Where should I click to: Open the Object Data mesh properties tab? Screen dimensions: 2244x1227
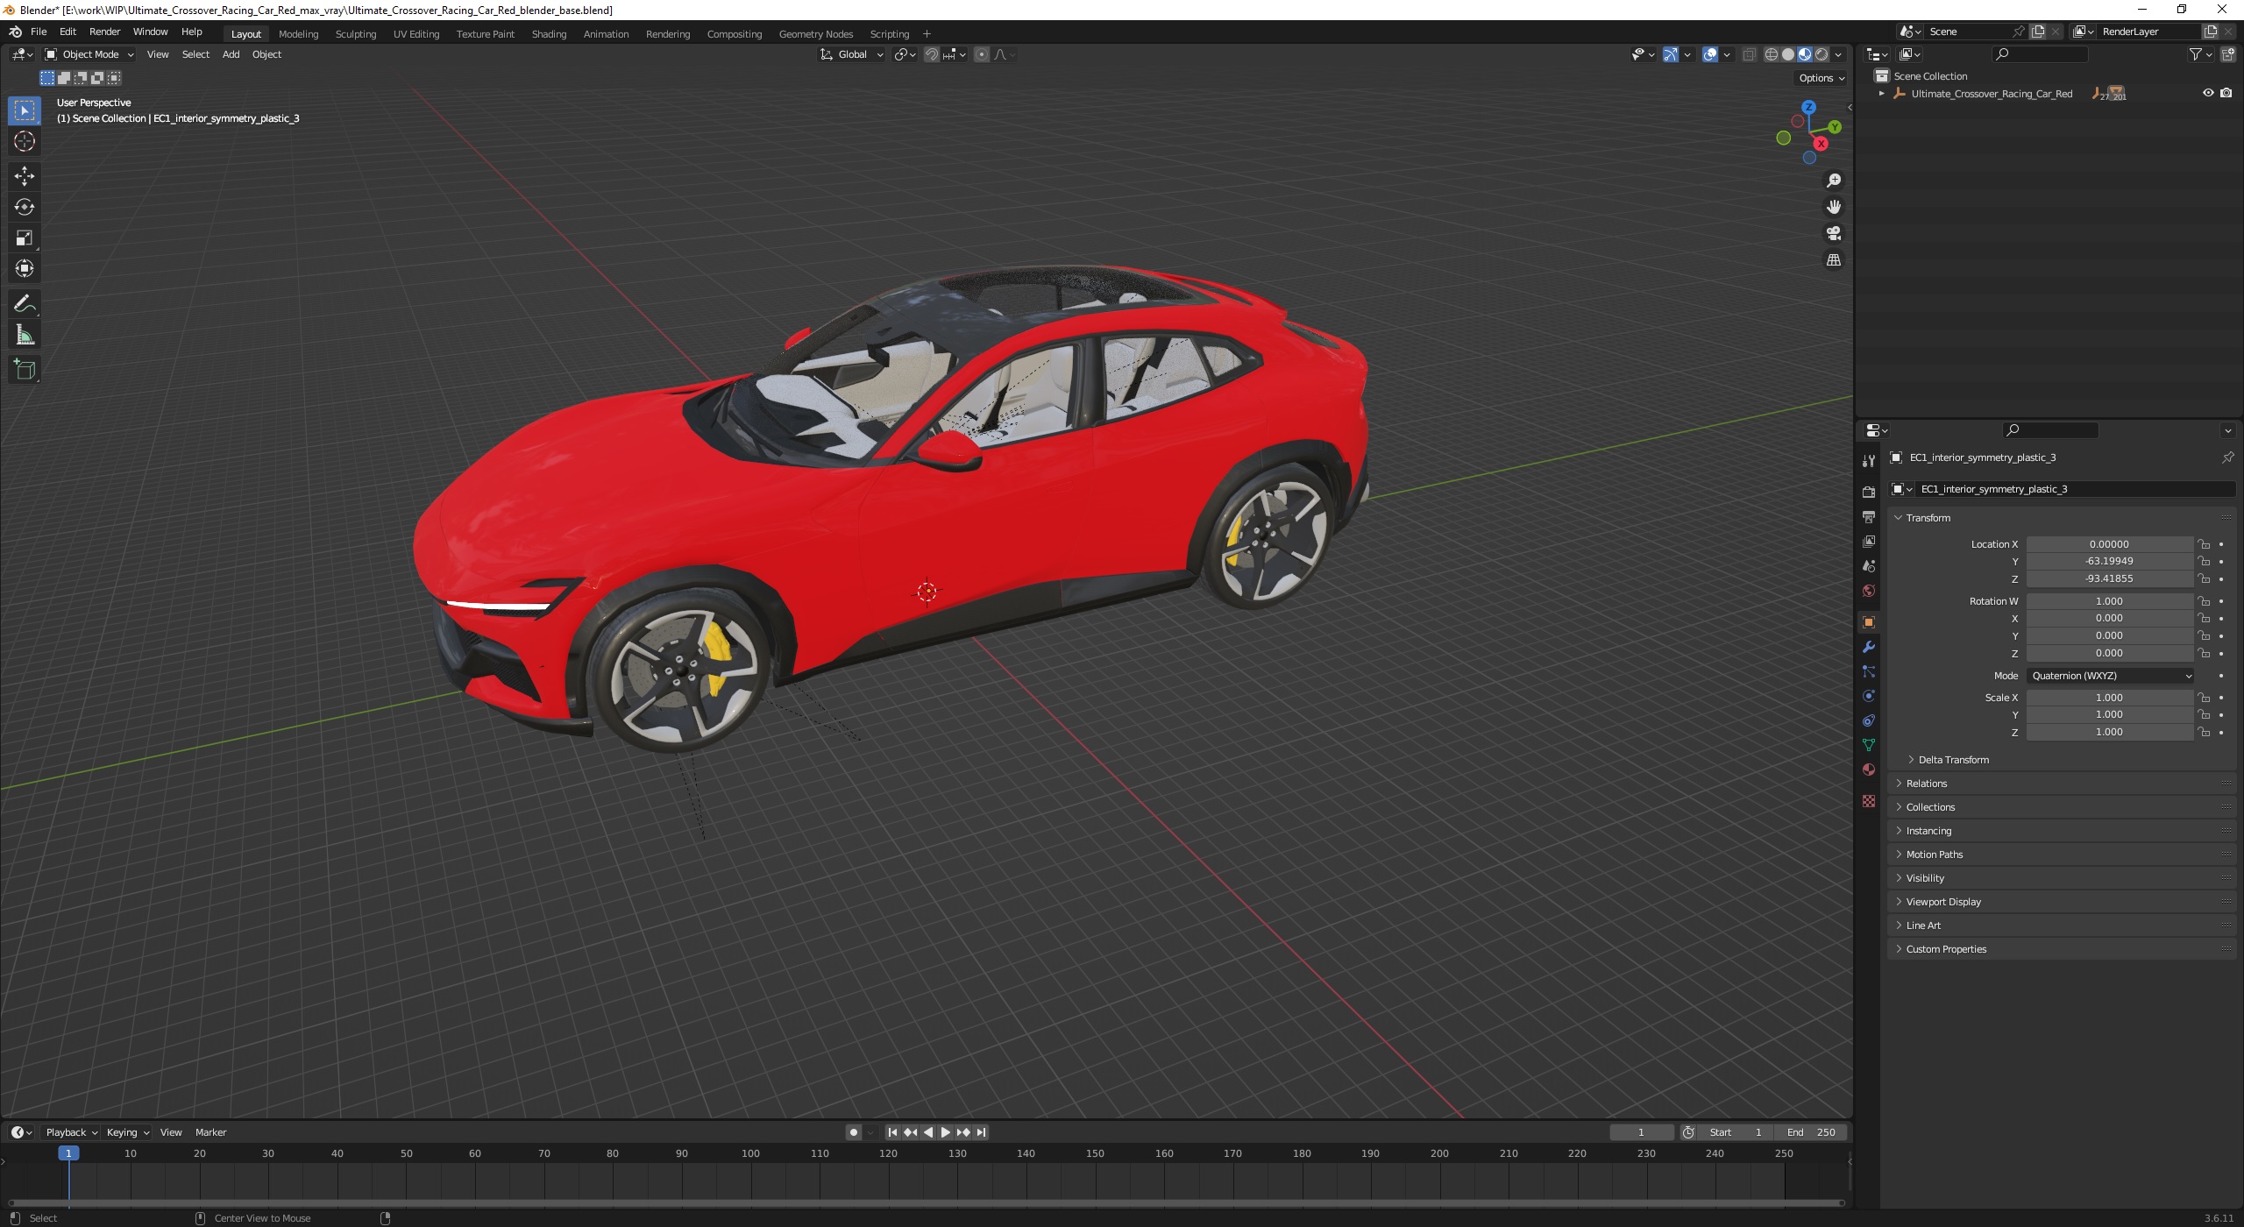point(1869,745)
